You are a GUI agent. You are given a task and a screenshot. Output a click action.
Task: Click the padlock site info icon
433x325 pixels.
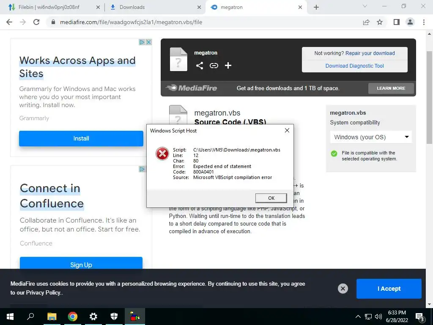[x=53, y=22]
